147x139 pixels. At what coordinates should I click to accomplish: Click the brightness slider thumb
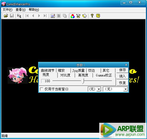coord(83,81)
